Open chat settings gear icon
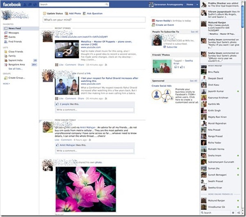 pyautogui.click(x=233, y=213)
